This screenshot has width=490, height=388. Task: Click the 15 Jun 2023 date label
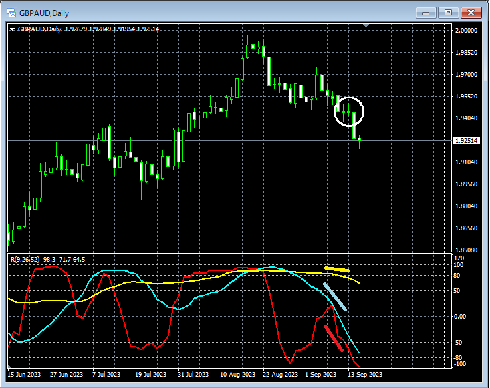[24, 375]
